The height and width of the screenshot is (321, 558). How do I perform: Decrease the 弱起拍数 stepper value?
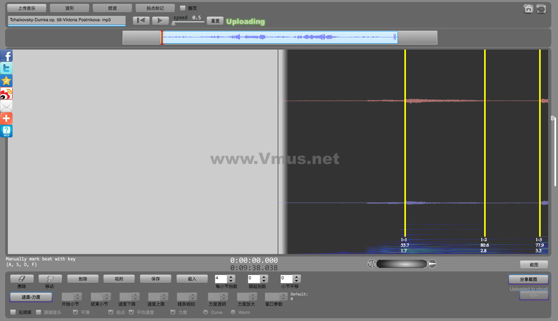tap(264, 281)
